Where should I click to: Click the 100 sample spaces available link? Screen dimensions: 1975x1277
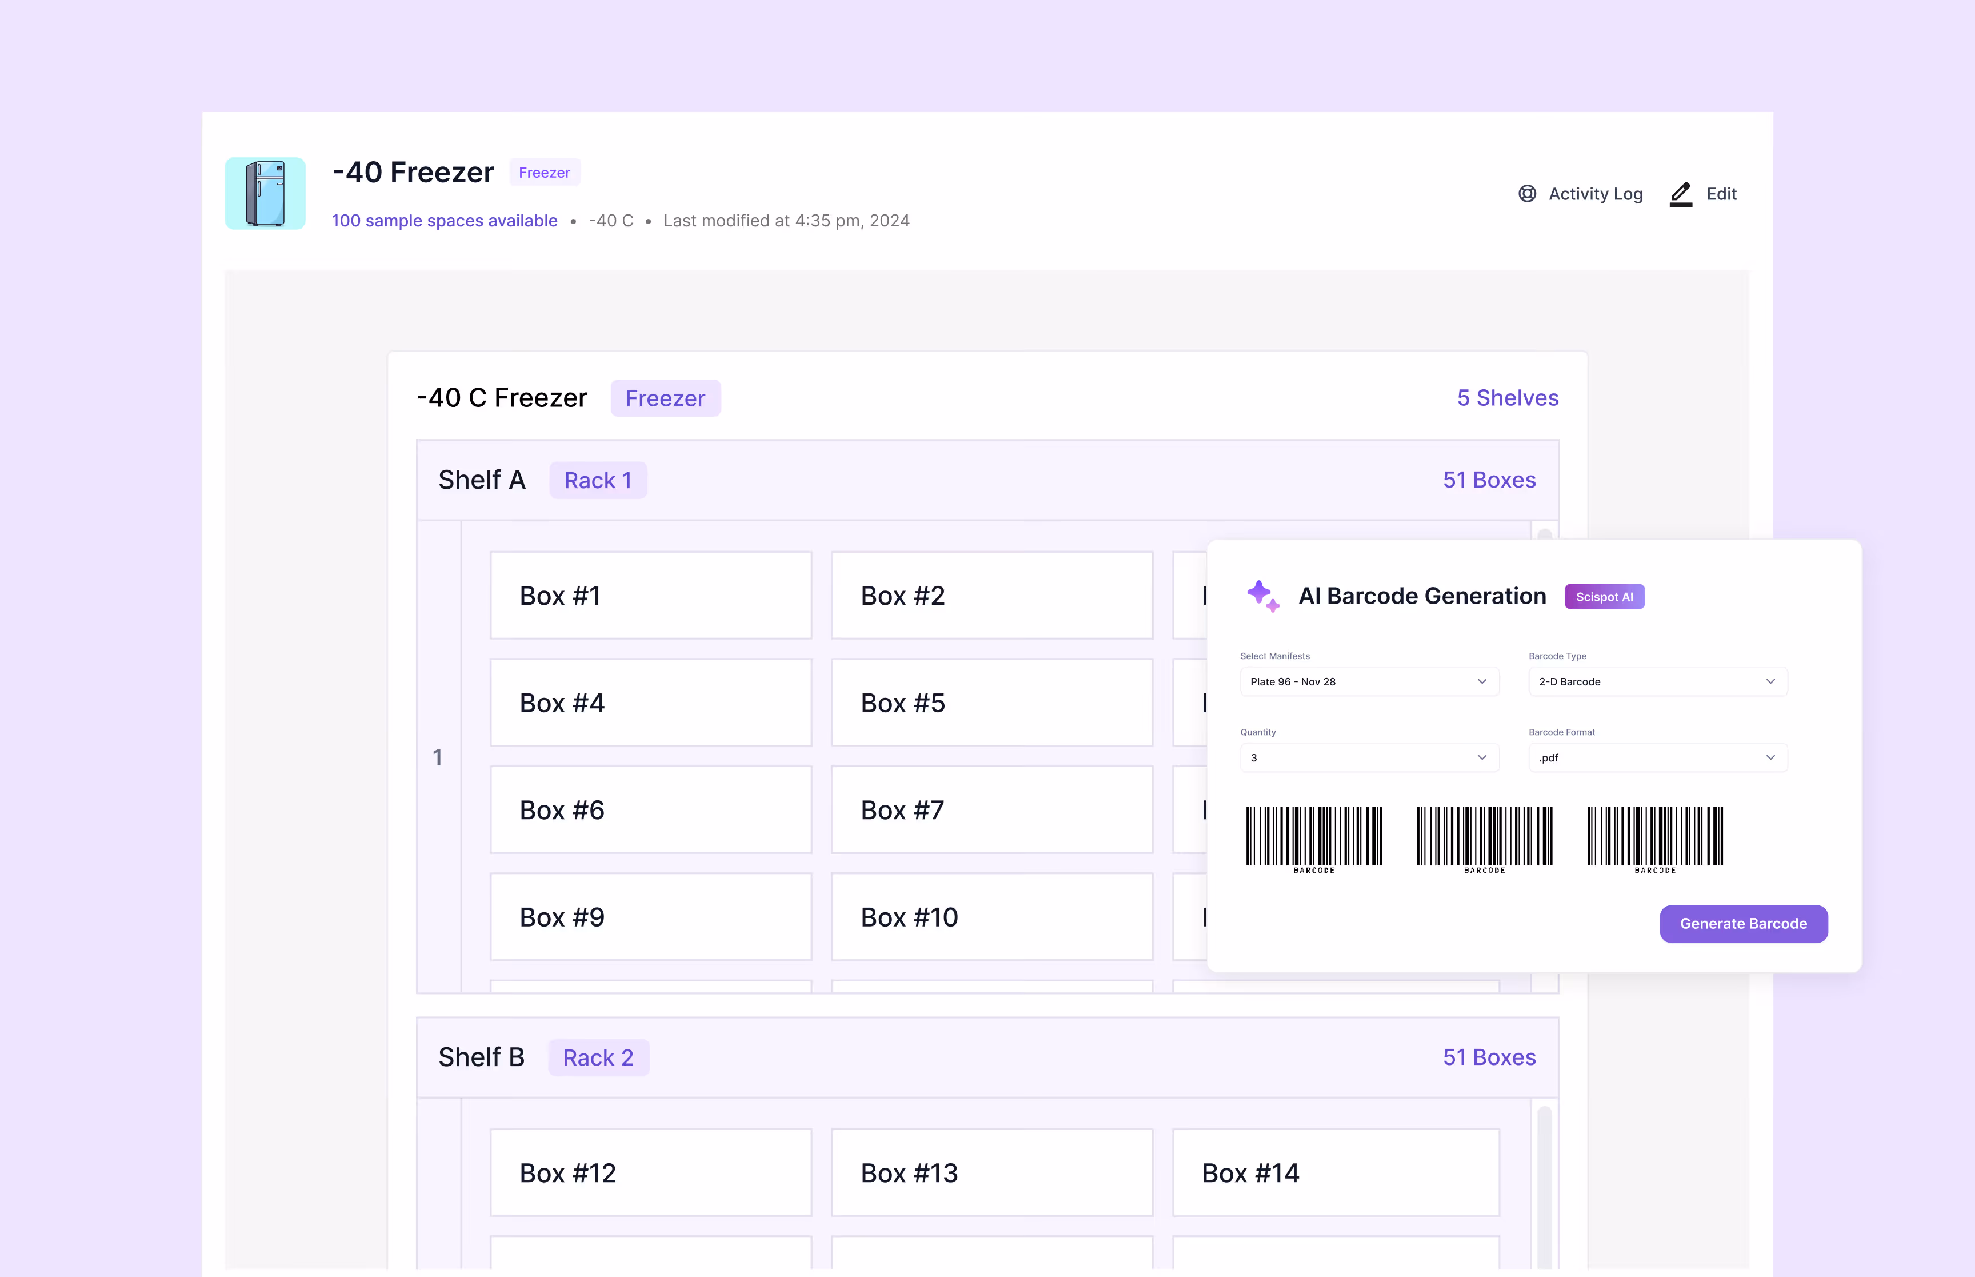pos(444,221)
